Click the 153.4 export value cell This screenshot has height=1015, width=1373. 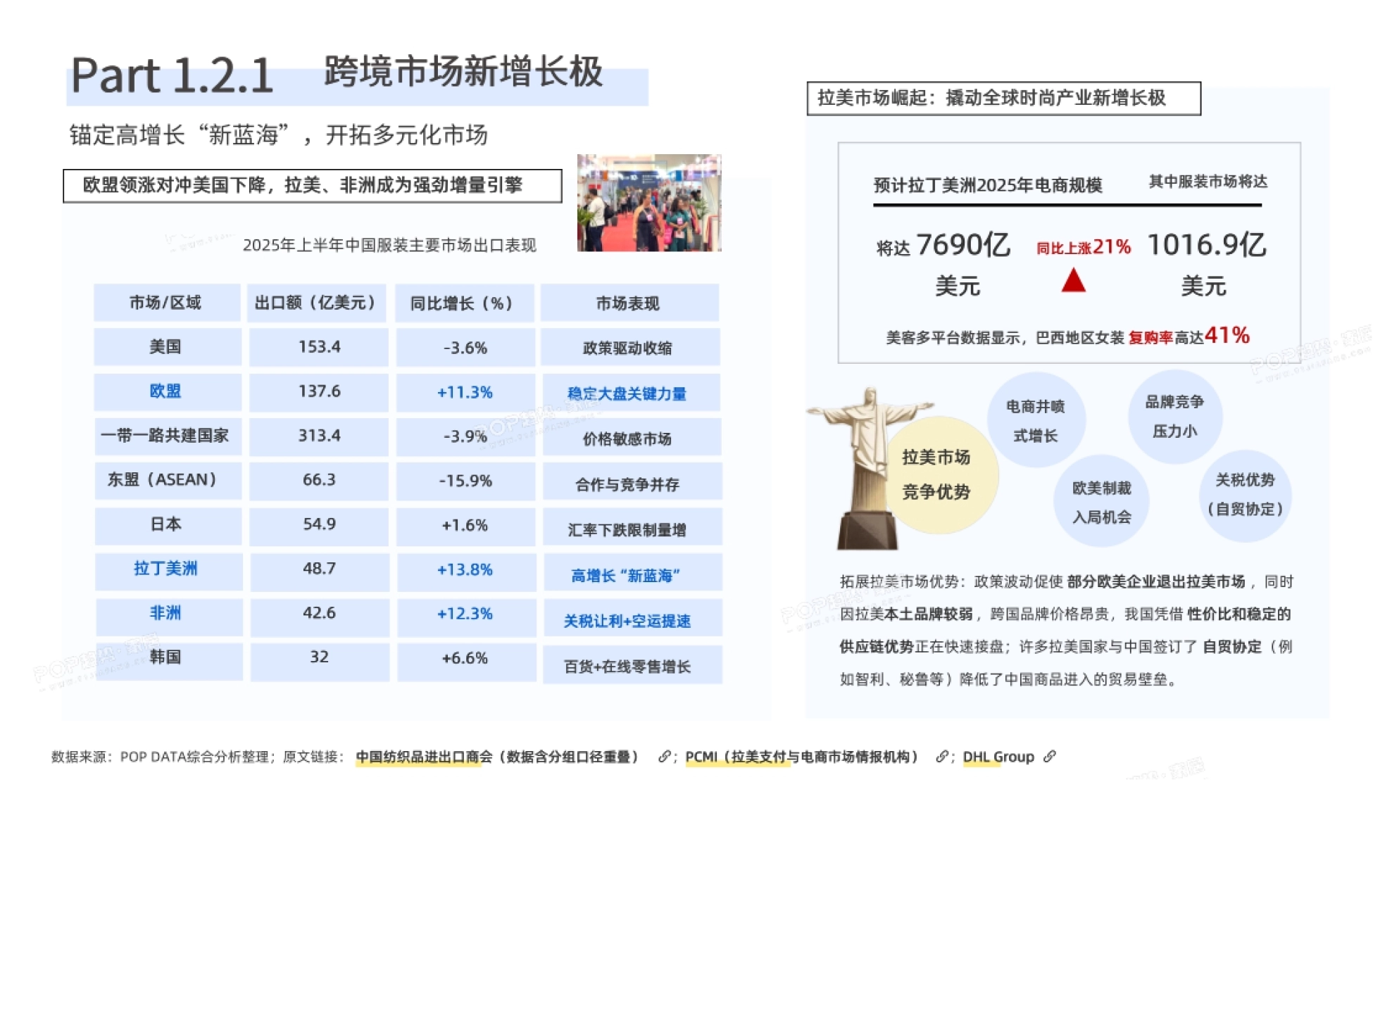pyautogui.click(x=318, y=347)
